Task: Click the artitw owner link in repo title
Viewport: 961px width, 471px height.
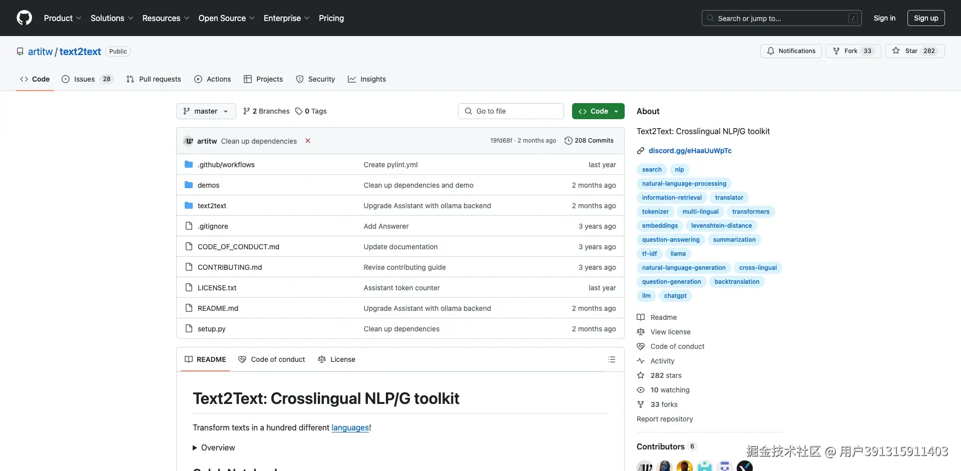Action: point(40,52)
